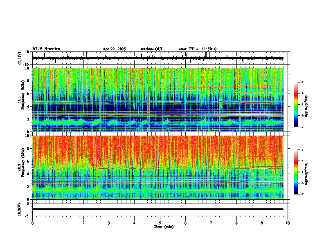Click time axis tick label '10'
324x250 pixels.
(x=288, y=223)
